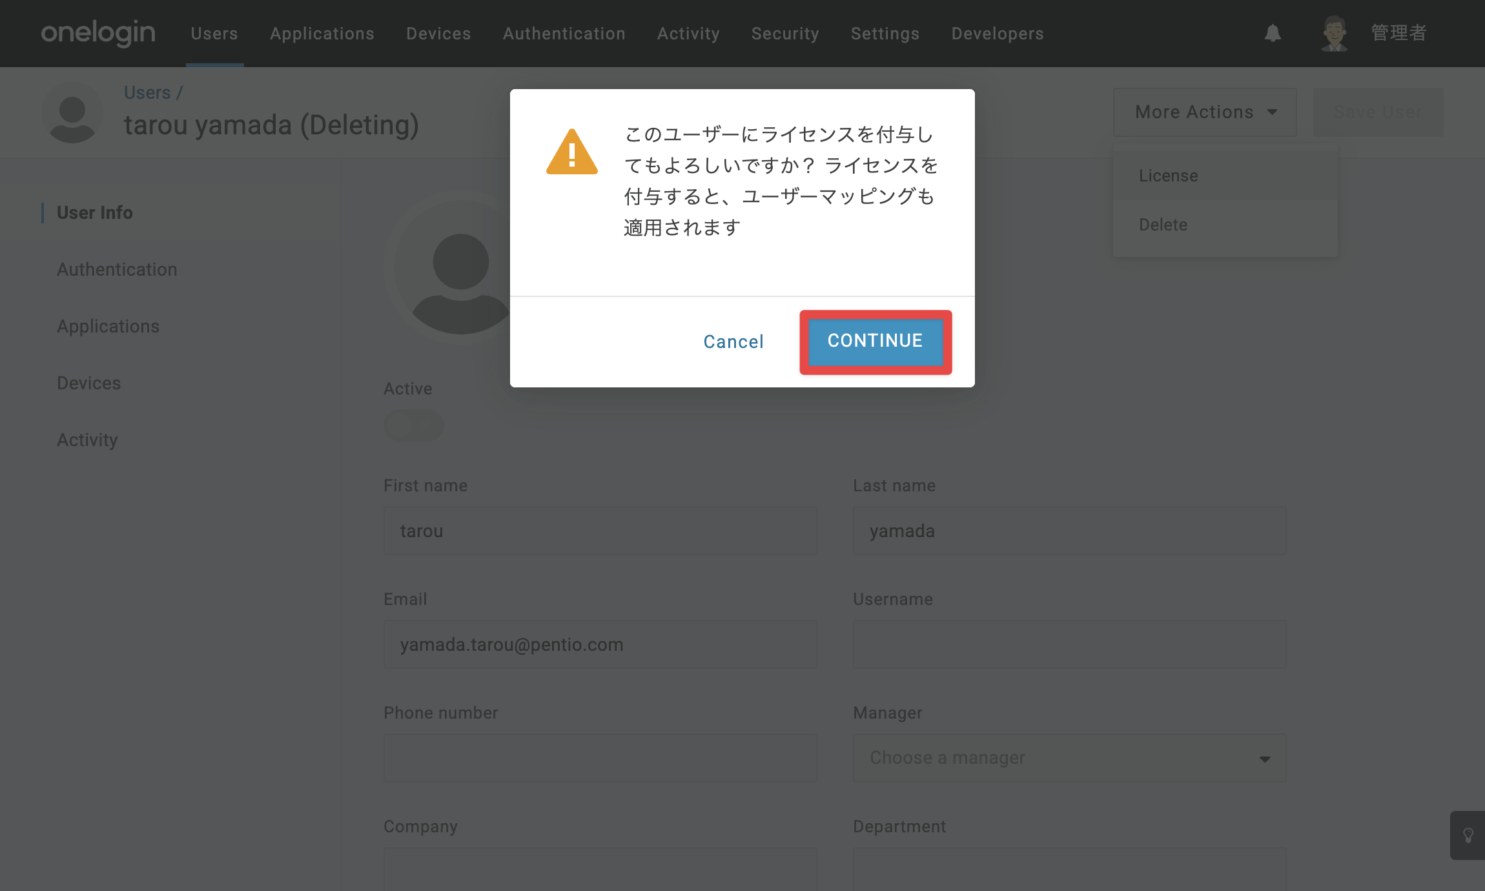Follow the Users breadcrumb link

coord(147,92)
